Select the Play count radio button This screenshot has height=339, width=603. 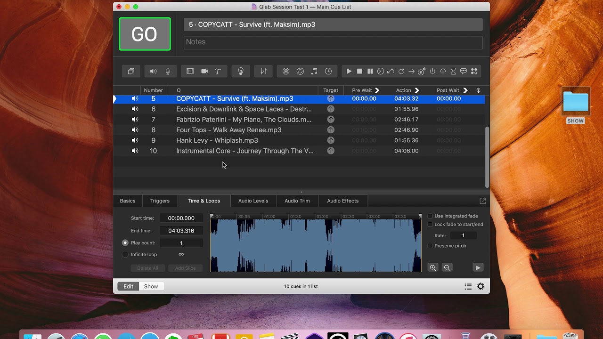click(125, 243)
